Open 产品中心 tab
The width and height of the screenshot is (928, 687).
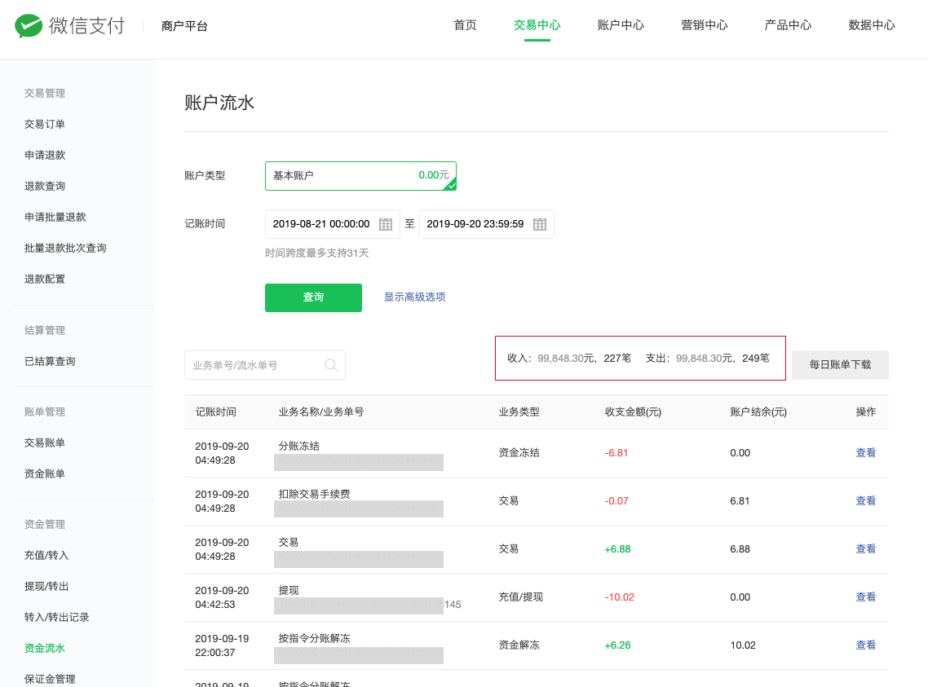788,24
